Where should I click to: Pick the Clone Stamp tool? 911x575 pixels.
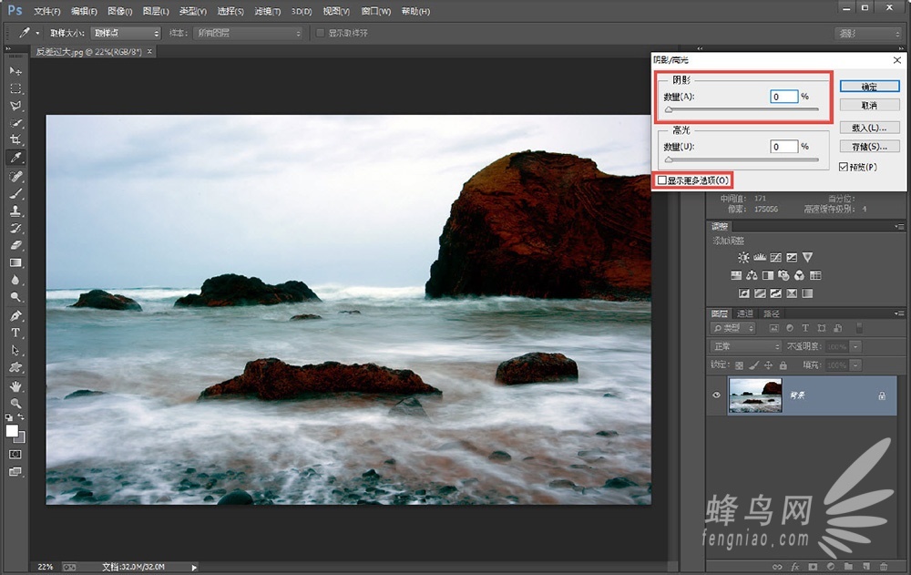tap(15, 210)
